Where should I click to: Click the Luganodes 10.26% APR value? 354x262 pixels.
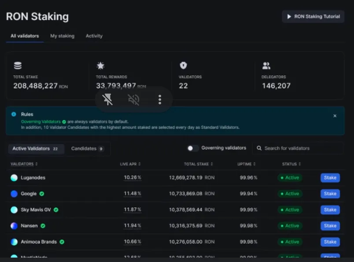[132, 177]
